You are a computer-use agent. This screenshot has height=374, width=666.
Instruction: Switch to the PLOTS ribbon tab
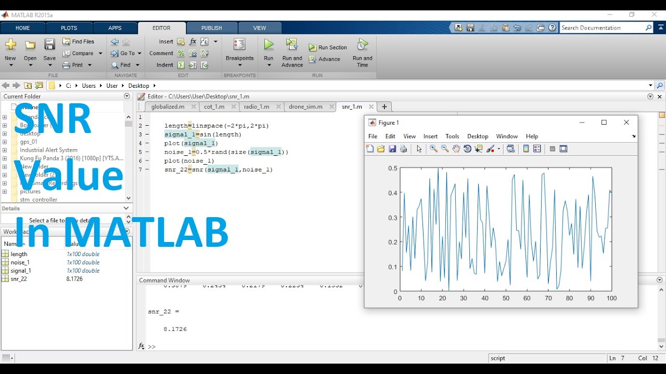[x=69, y=28]
